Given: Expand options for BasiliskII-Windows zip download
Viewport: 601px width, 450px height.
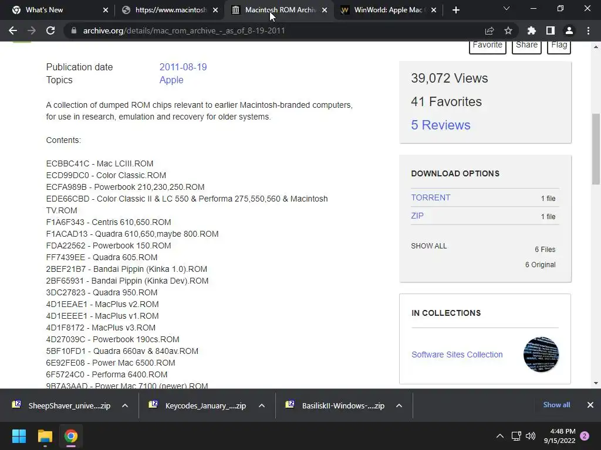Looking at the screenshot, I should pos(399,405).
